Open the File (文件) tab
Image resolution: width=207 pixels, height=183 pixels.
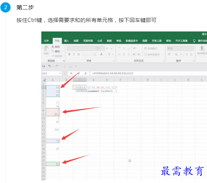(46, 41)
